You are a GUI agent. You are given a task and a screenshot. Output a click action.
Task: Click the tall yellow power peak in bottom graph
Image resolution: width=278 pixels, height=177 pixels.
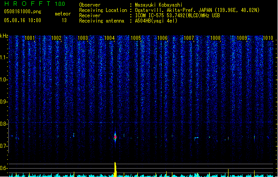pyautogui.click(x=115, y=169)
